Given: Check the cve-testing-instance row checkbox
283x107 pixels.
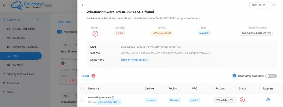Looking at the screenshot, I should pos(82,100).
